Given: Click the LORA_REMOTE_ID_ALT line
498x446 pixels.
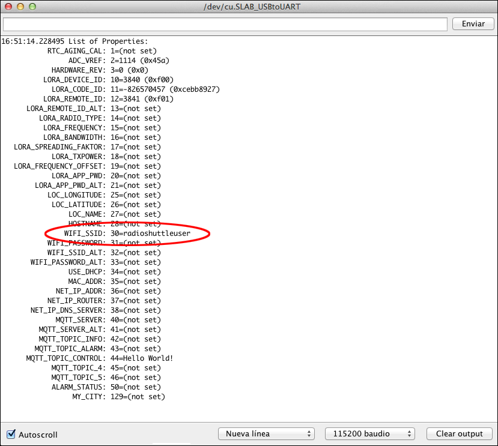Looking at the screenshot, I should pyautogui.click(x=94, y=109).
